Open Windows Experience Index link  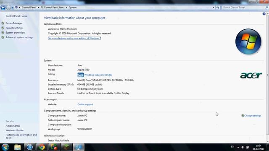pos(98,75)
